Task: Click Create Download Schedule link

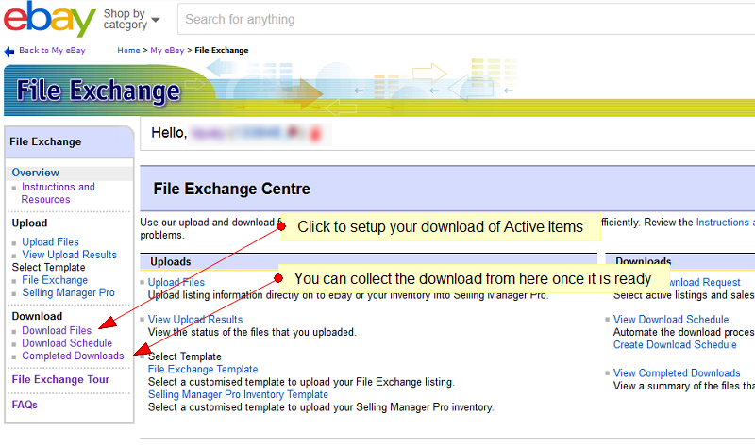Action: [675, 344]
